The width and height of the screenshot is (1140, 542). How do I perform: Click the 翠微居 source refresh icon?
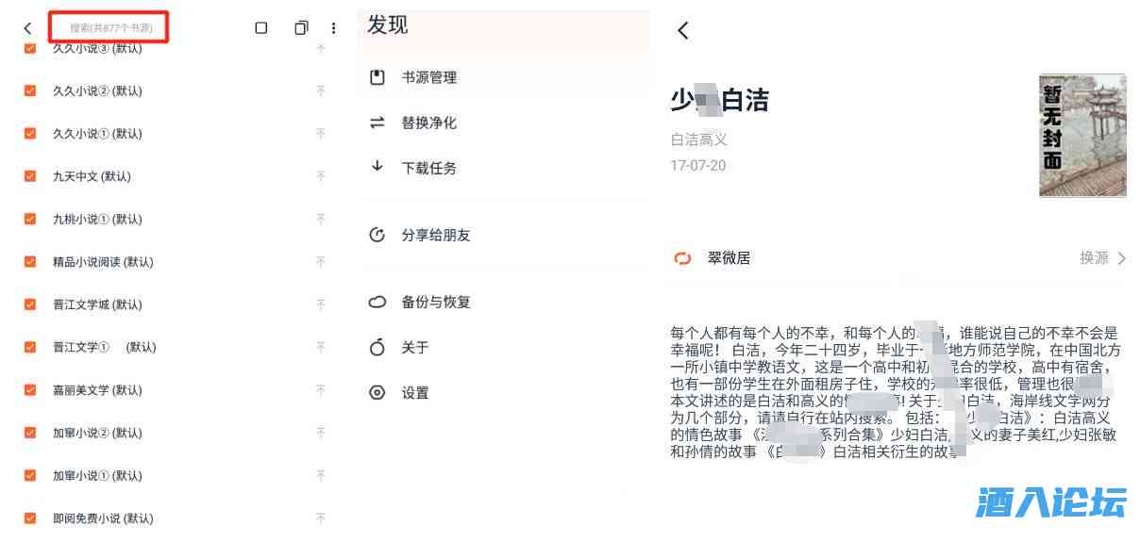pos(682,258)
